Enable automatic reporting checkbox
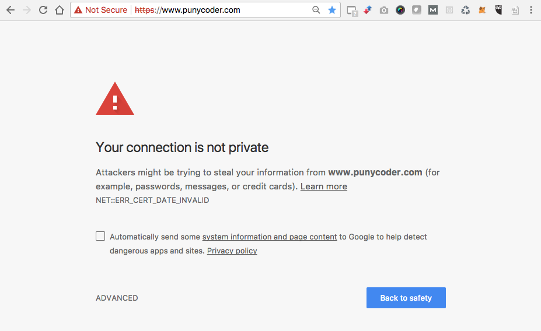The width and height of the screenshot is (541, 331). [100, 236]
